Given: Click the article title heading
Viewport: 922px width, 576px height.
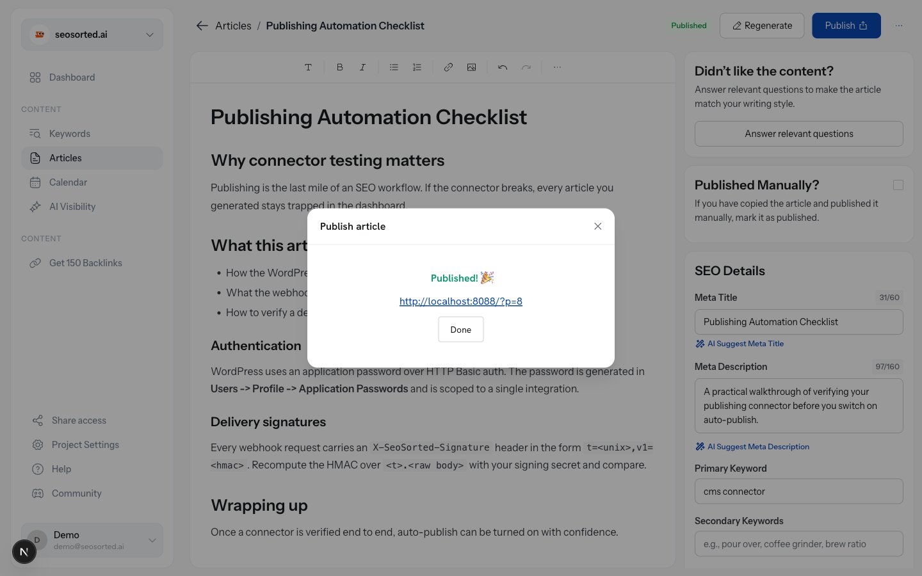Looking at the screenshot, I should 369,117.
